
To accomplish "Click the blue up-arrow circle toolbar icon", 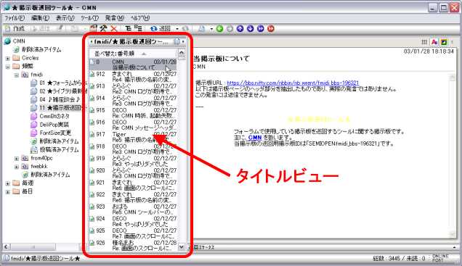I will (240, 28).
